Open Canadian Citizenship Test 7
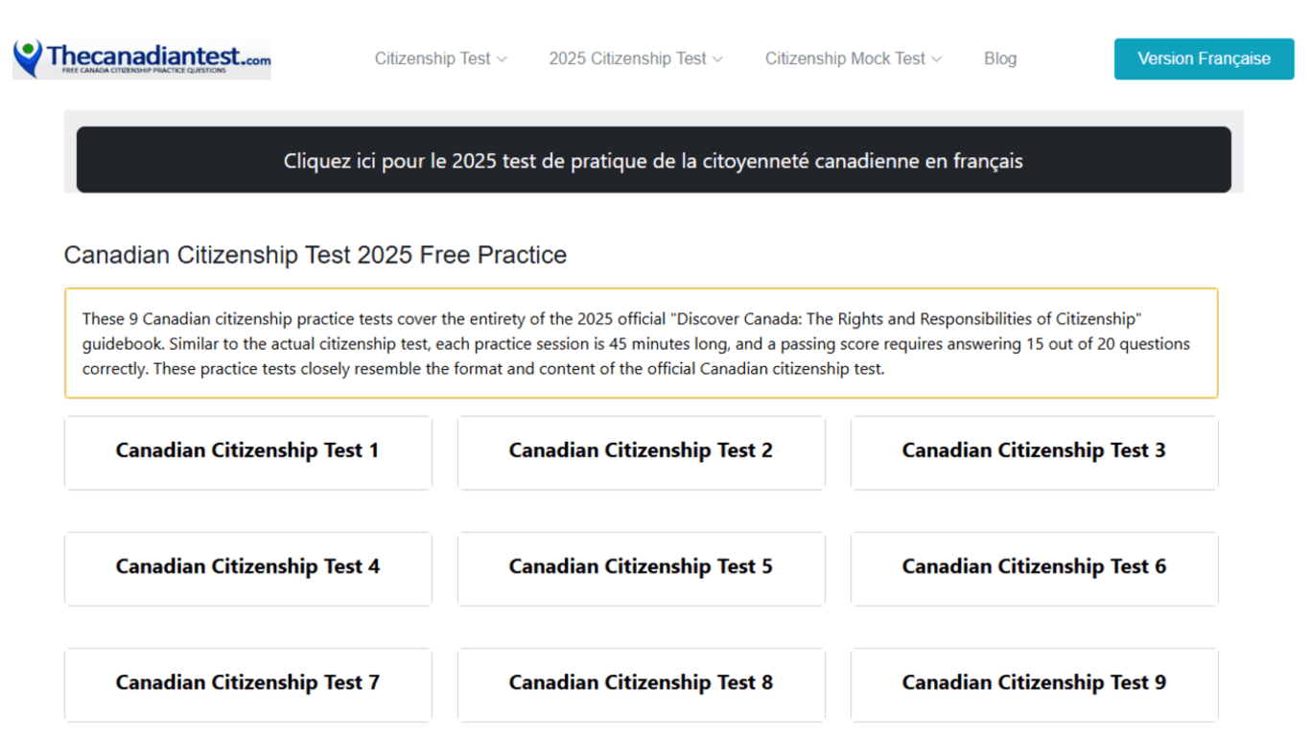The width and height of the screenshot is (1310, 736). coord(247,683)
